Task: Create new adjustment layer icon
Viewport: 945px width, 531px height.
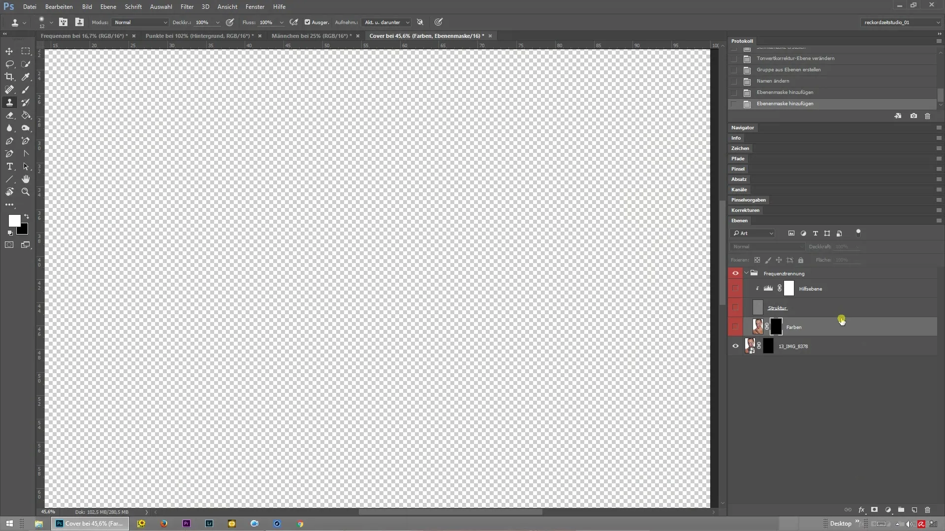Action: pyautogui.click(x=888, y=510)
